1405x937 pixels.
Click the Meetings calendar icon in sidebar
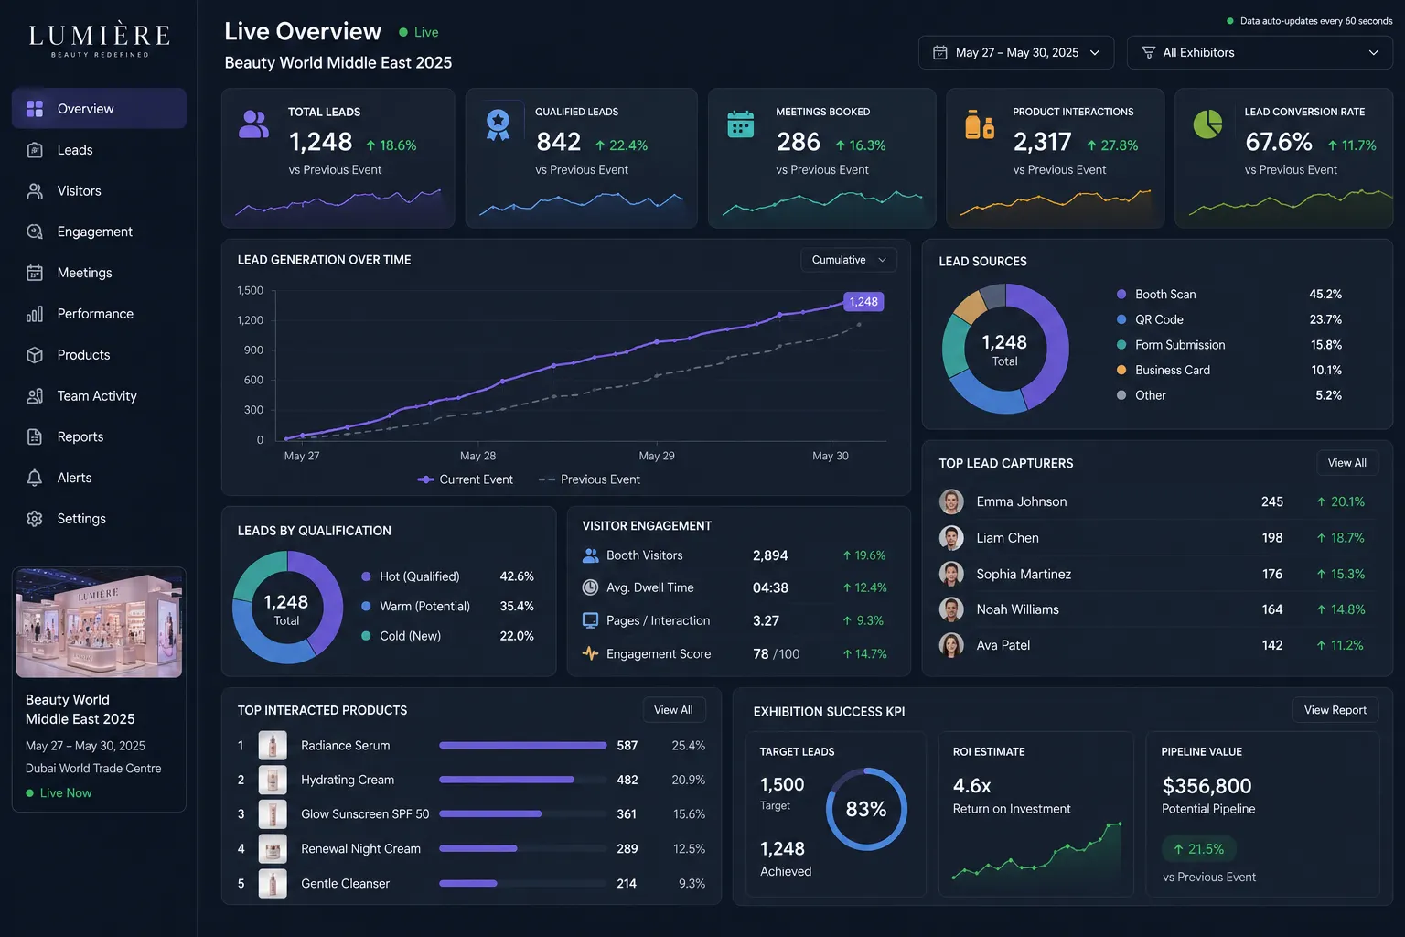(35, 273)
